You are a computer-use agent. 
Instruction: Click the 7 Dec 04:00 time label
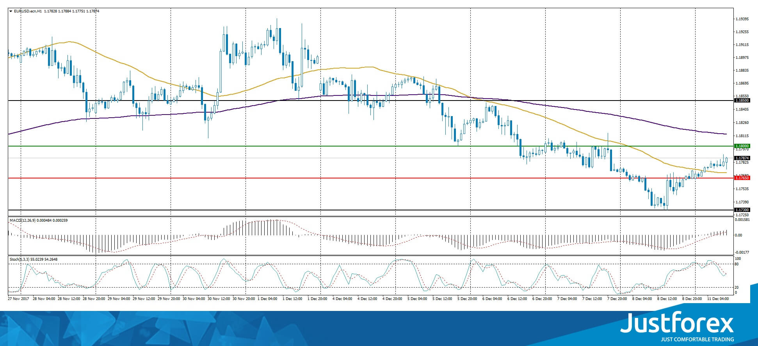pos(567,299)
